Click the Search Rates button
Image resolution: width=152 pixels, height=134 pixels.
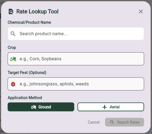124,122
